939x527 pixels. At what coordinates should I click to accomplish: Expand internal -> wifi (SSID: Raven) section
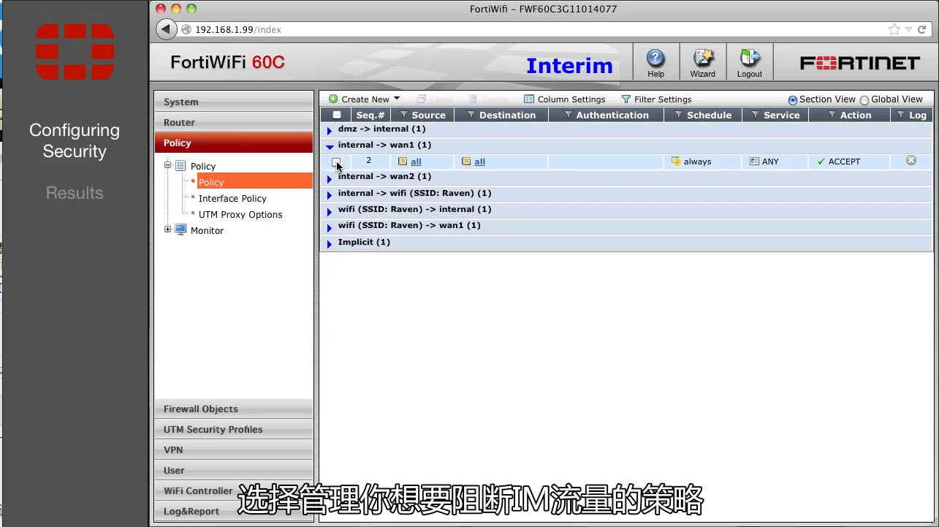(330, 195)
